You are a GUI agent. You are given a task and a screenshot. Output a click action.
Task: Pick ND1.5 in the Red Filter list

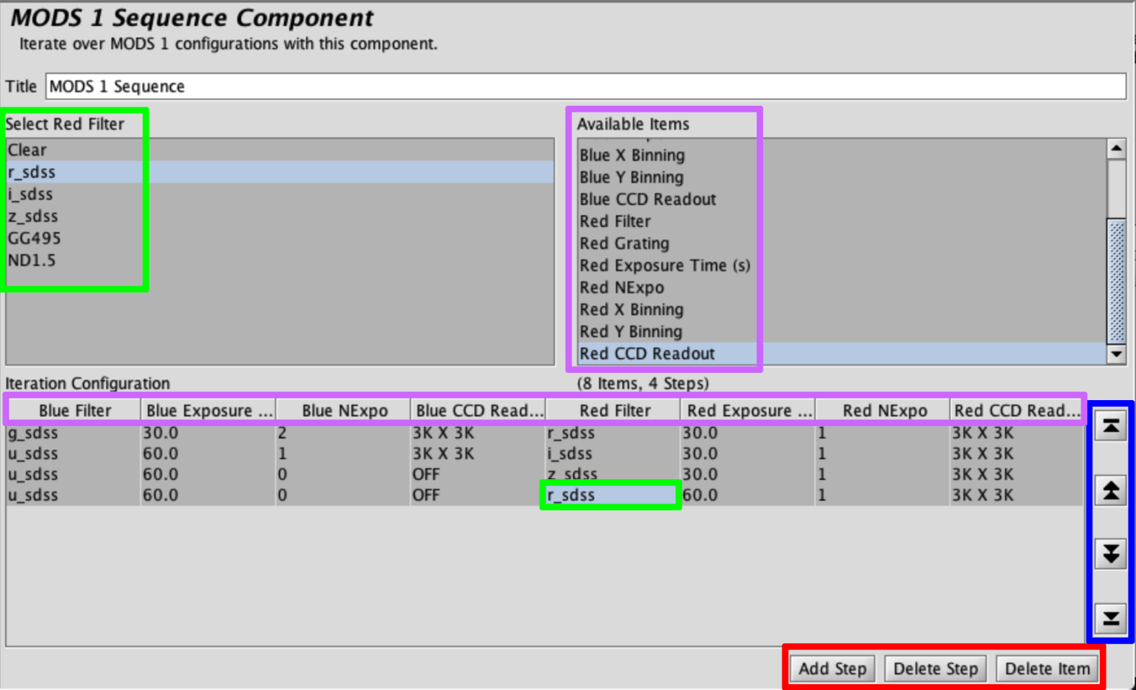click(x=280, y=260)
